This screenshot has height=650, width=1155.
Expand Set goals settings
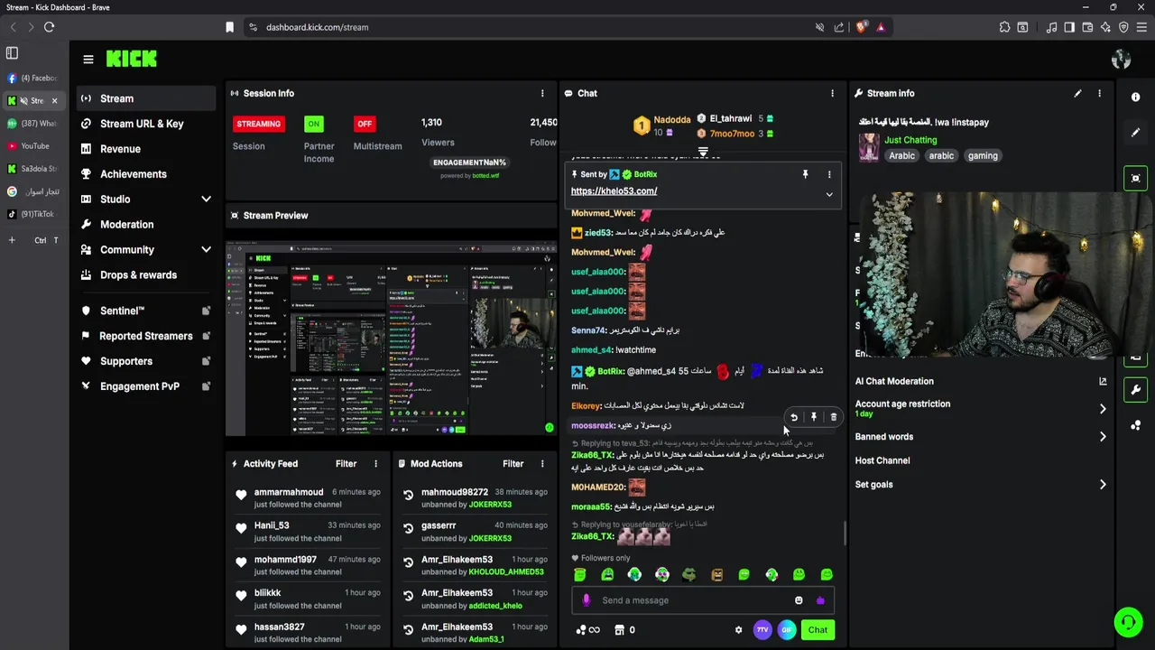click(x=1103, y=485)
